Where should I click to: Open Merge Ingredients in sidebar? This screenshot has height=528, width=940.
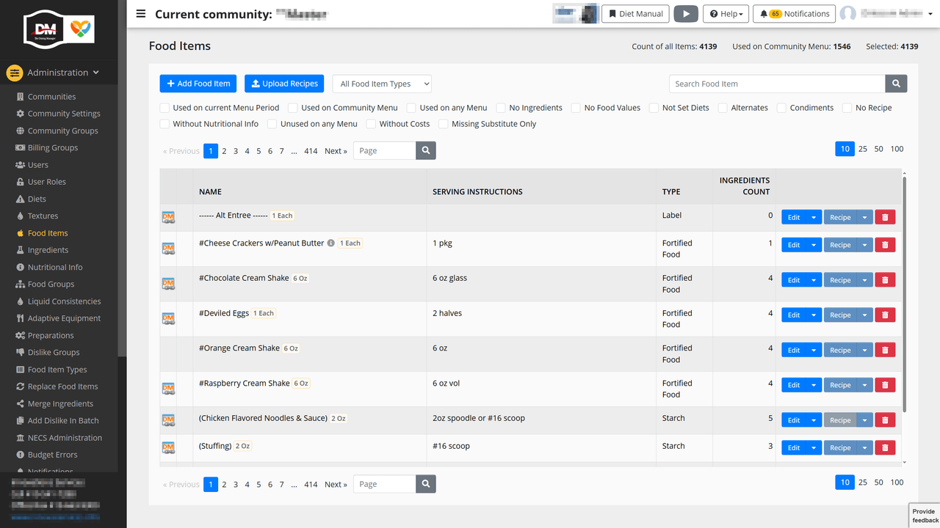click(x=60, y=403)
